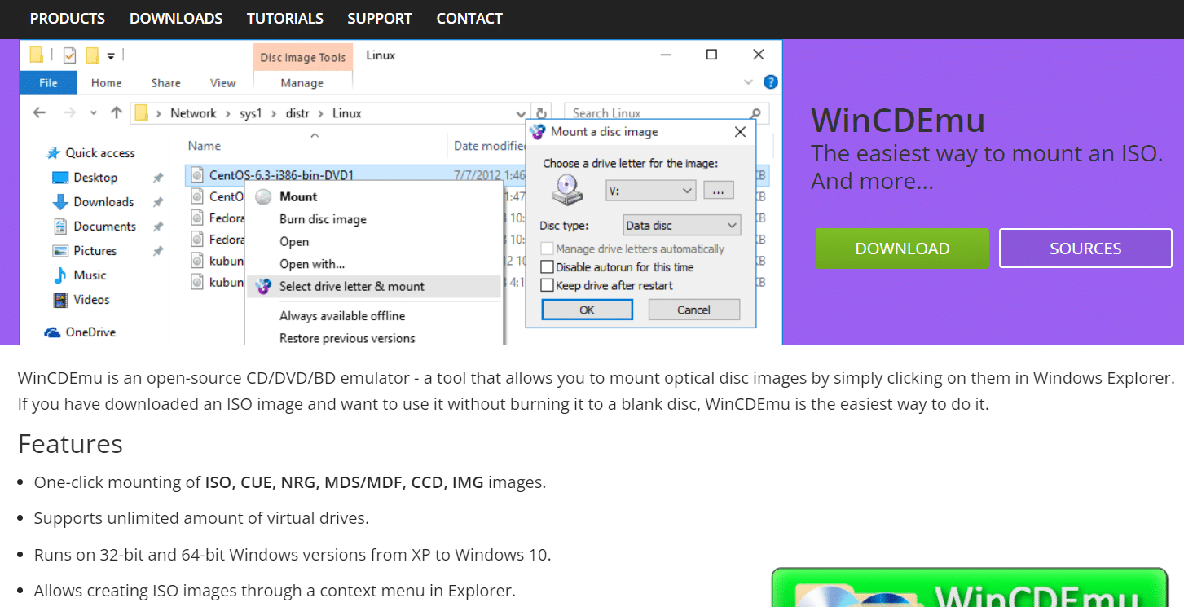Open Music in the navigation pane

pyautogui.click(x=79, y=275)
